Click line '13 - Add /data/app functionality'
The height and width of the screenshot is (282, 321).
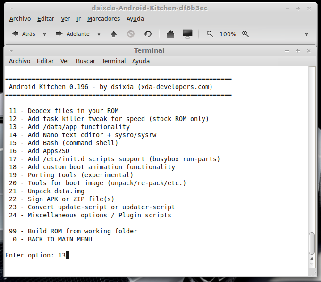(69, 127)
